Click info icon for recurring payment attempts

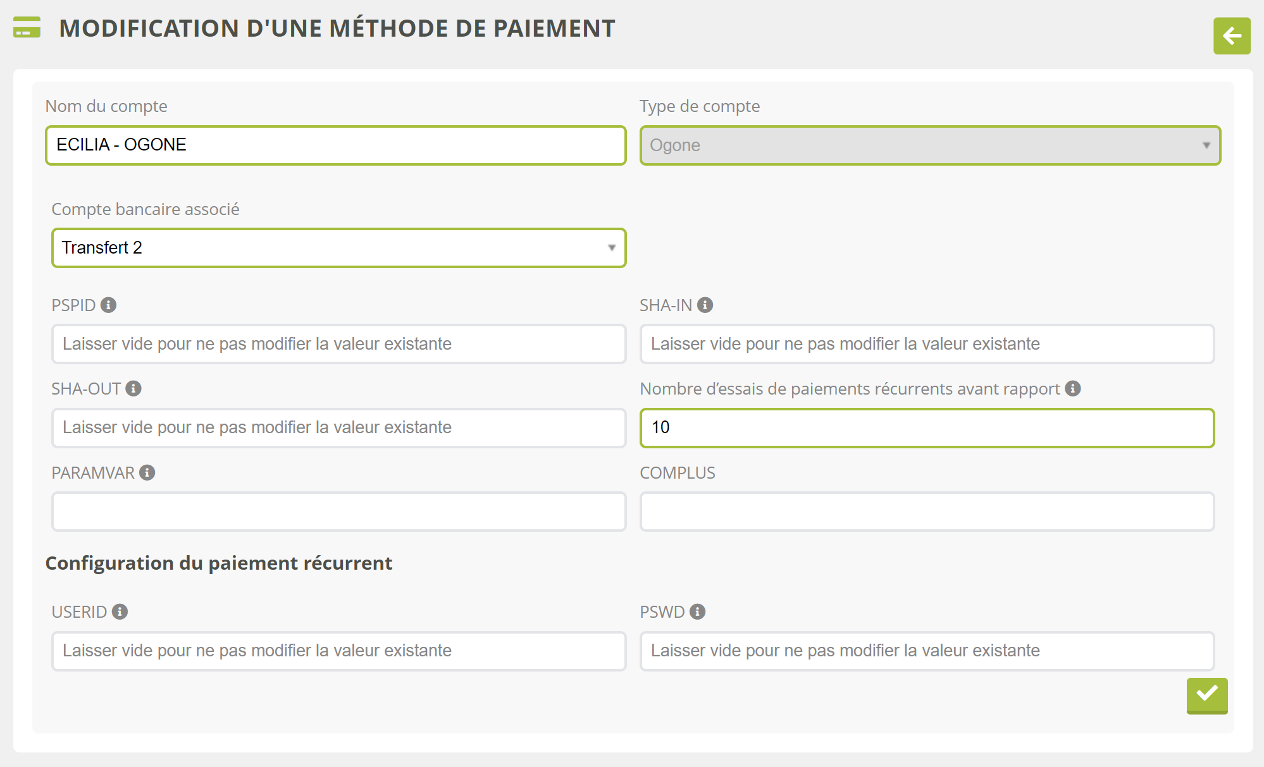1072,389
